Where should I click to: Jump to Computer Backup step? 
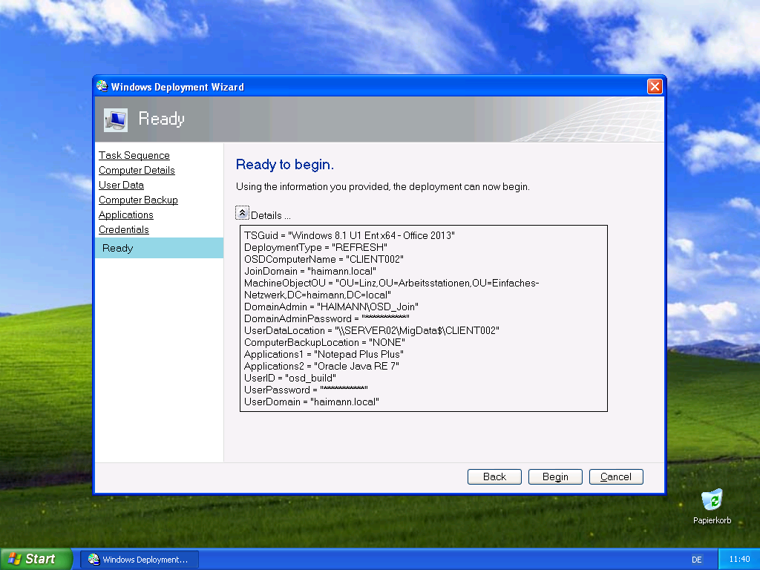pos(138,200)
